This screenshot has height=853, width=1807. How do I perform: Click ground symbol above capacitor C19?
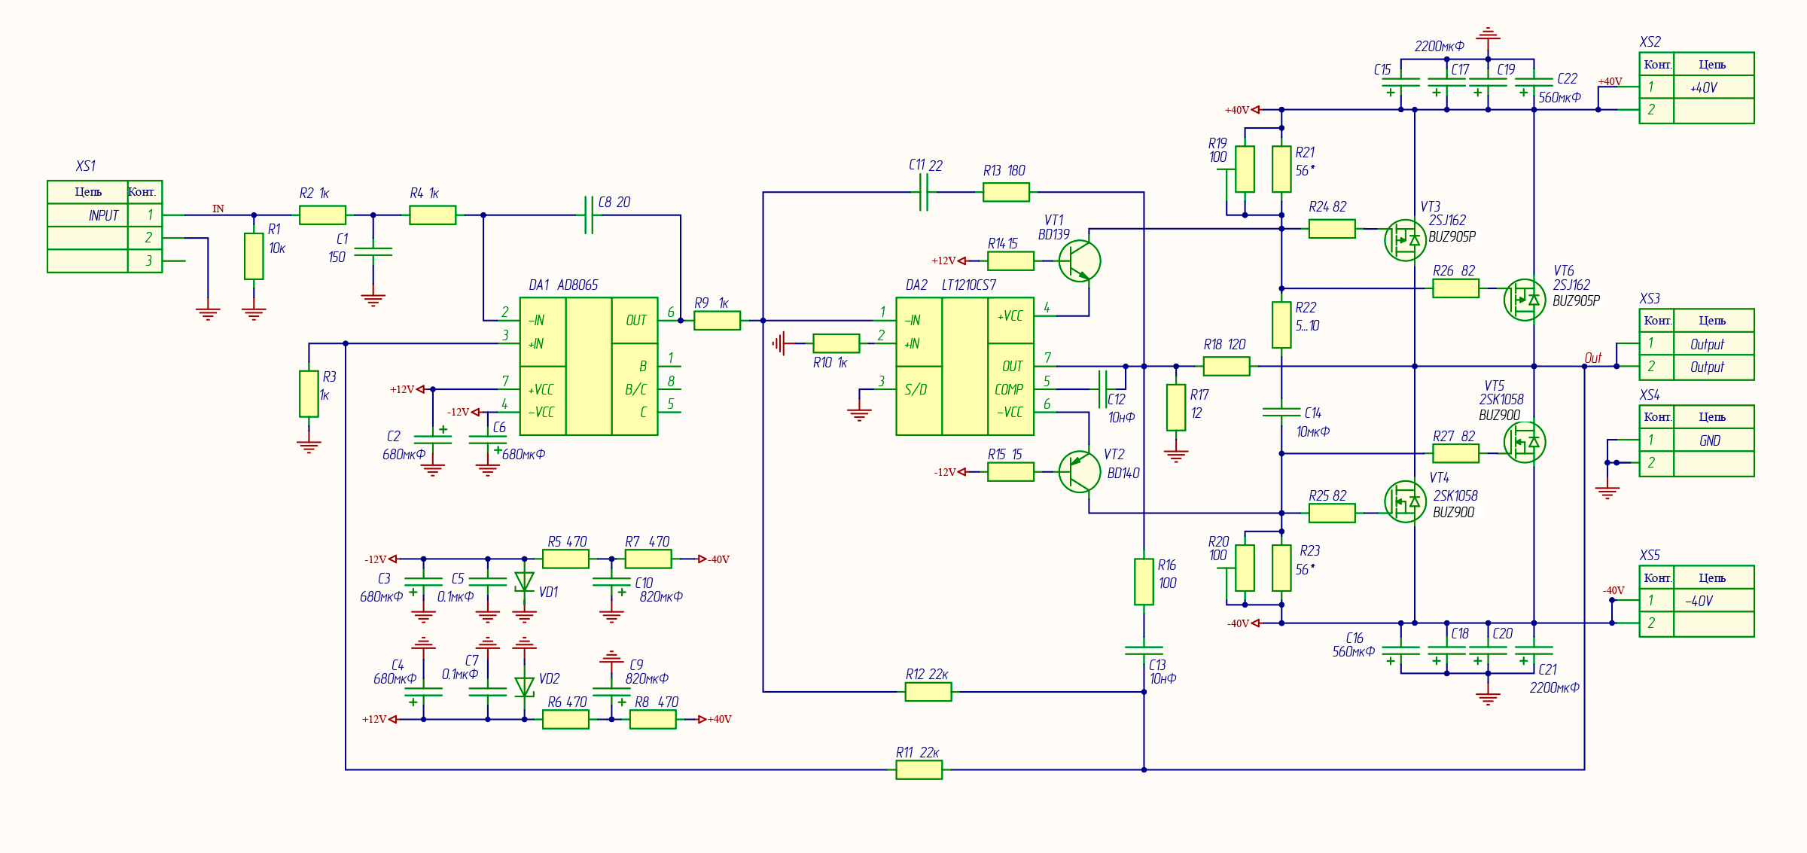(1488, 34)
